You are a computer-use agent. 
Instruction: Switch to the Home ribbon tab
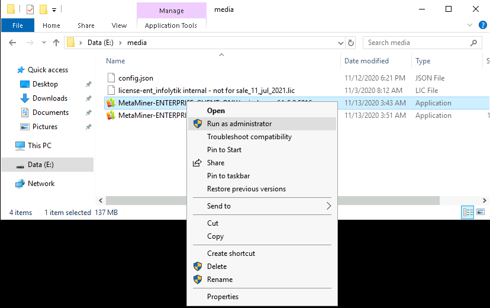[51, 25]
